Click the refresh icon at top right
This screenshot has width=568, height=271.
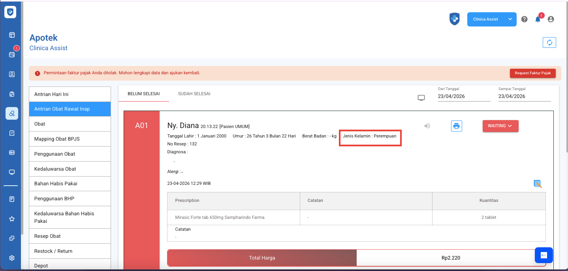549,43
